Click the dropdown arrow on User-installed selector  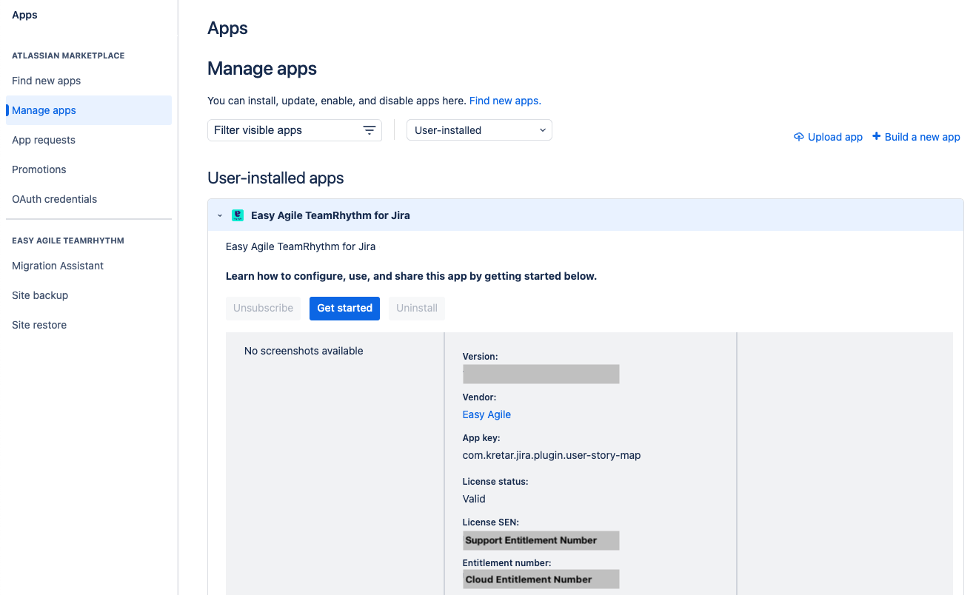541,130
